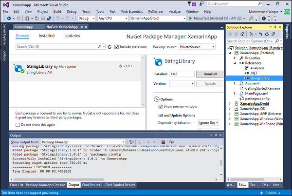Enable the Include prerelease checkbox

(116, 47)
